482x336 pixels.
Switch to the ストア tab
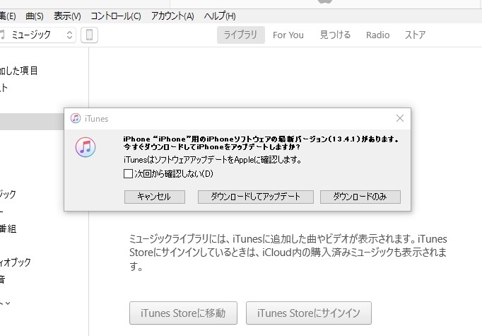(415, 35)
